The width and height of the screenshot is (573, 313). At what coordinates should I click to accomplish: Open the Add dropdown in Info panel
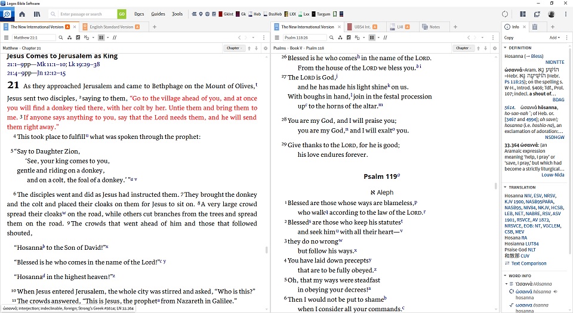tap(555, 38)
